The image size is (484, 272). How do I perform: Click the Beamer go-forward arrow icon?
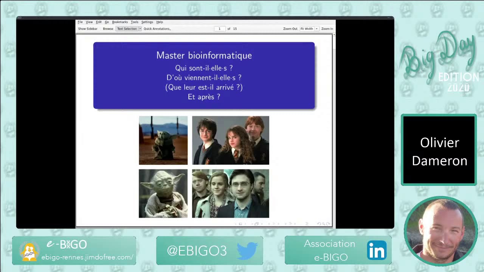coord(328,224)
